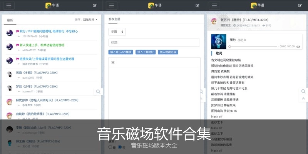
Task: Click the 标题 title input field
Action: pos(154,42)
